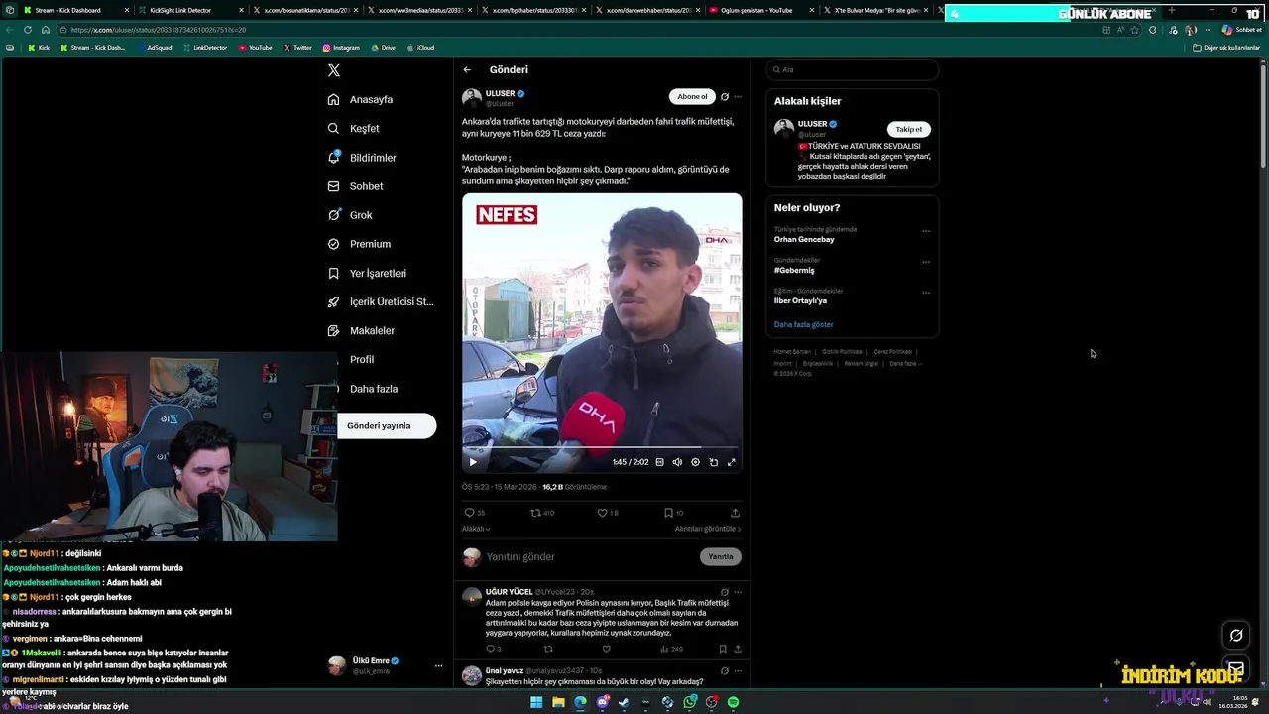Open trend options for #Gebermiş

point(926,262)
